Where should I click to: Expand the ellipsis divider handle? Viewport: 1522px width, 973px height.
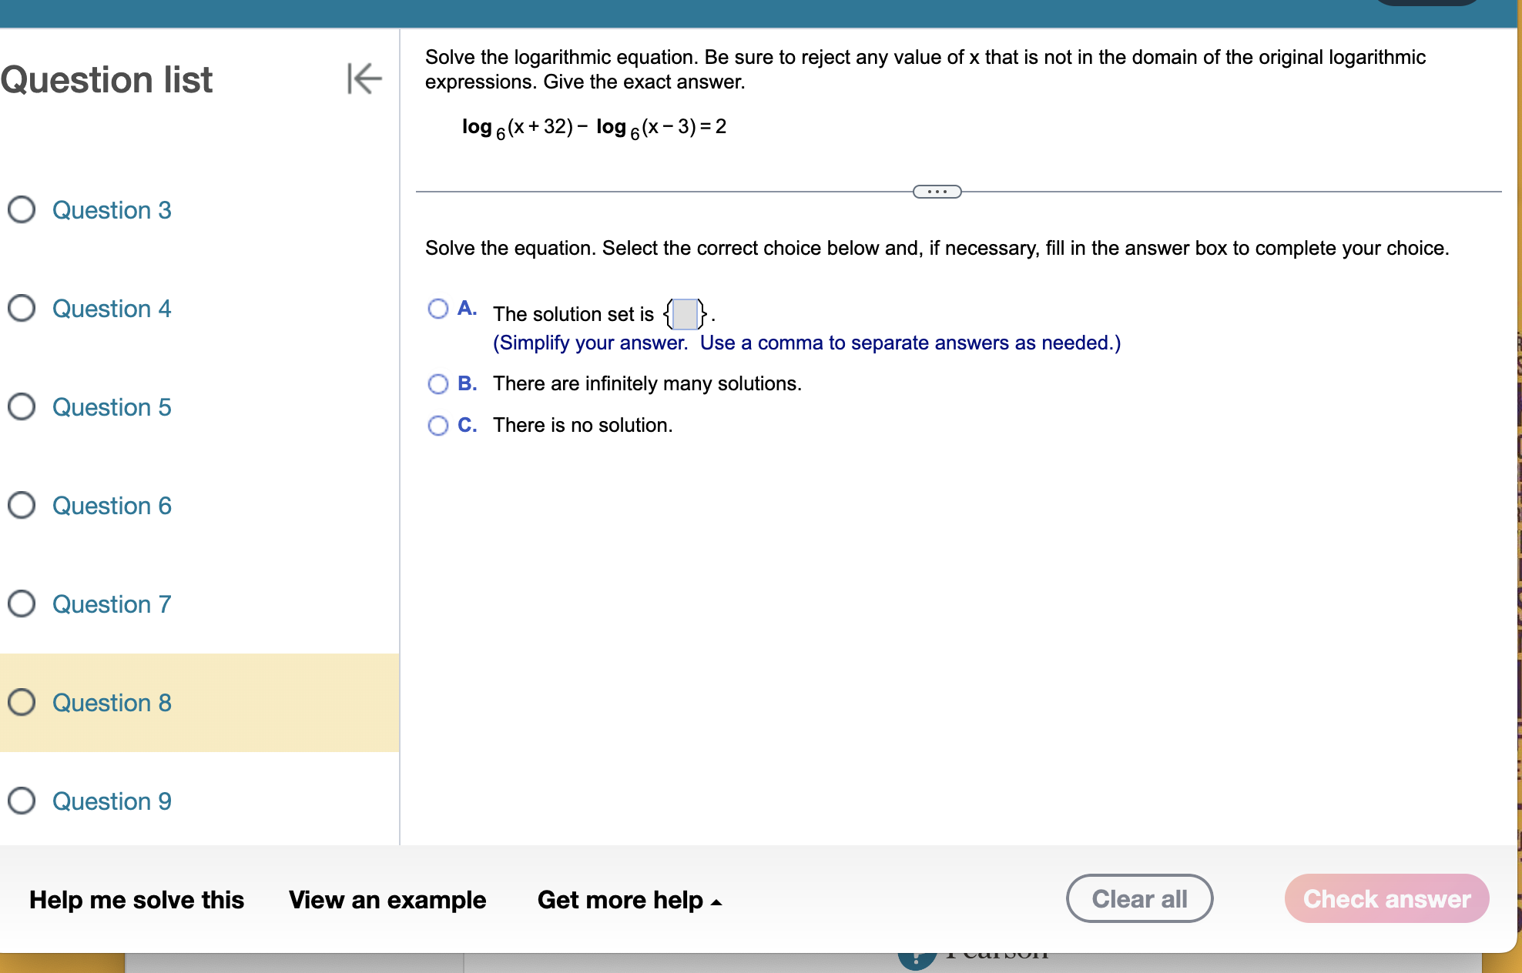(937, 192)
